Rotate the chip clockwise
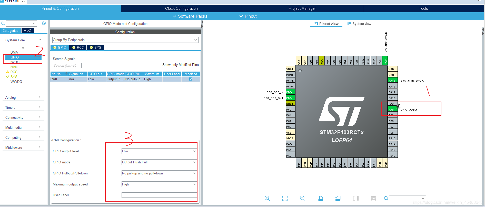The height and width of the screenshot is (207, 485). pos(320,198)
